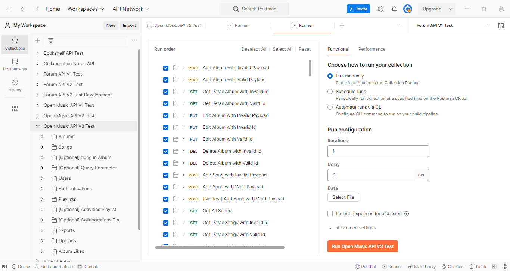Click Start Proxy in the status bar

tap(422, 267)
